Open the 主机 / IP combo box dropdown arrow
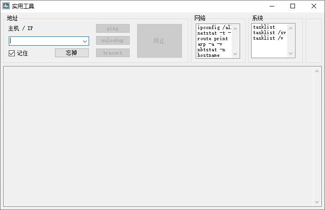 pos(85,41)
